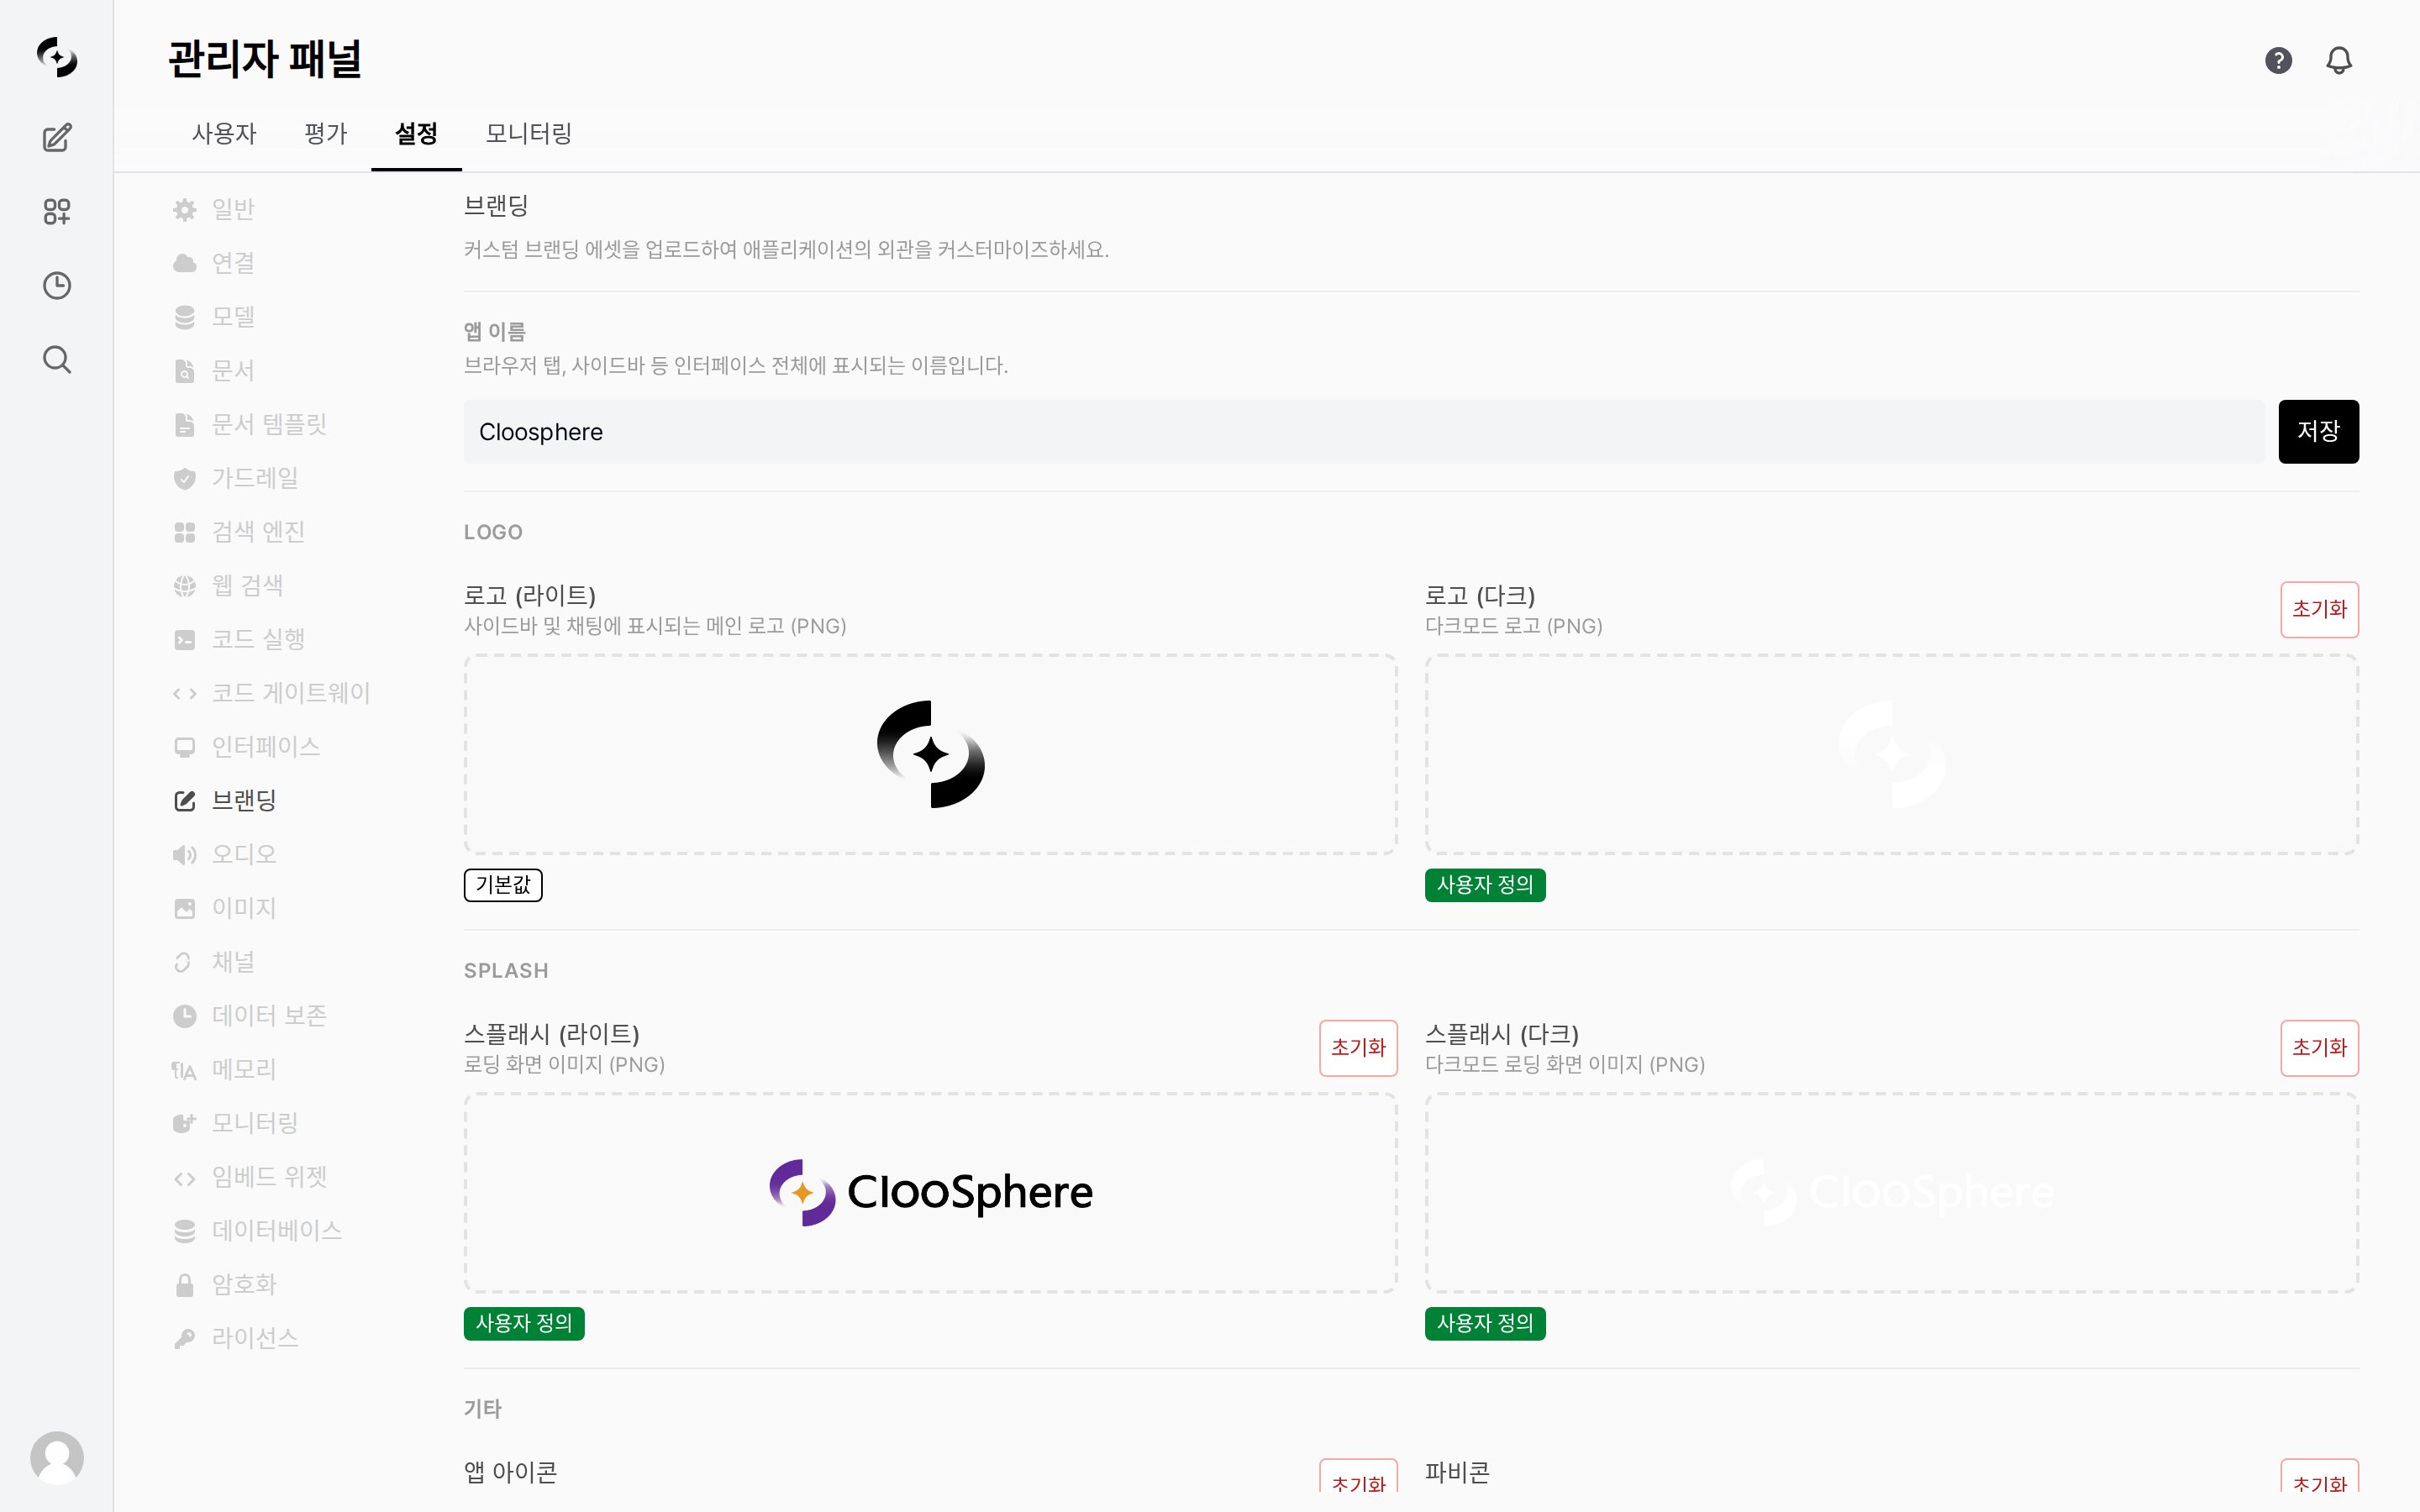The width and height of the screenshot is (2420, 1512).
Task: Click the edit icon beside 브랜딩
Action: coord(185,801)
